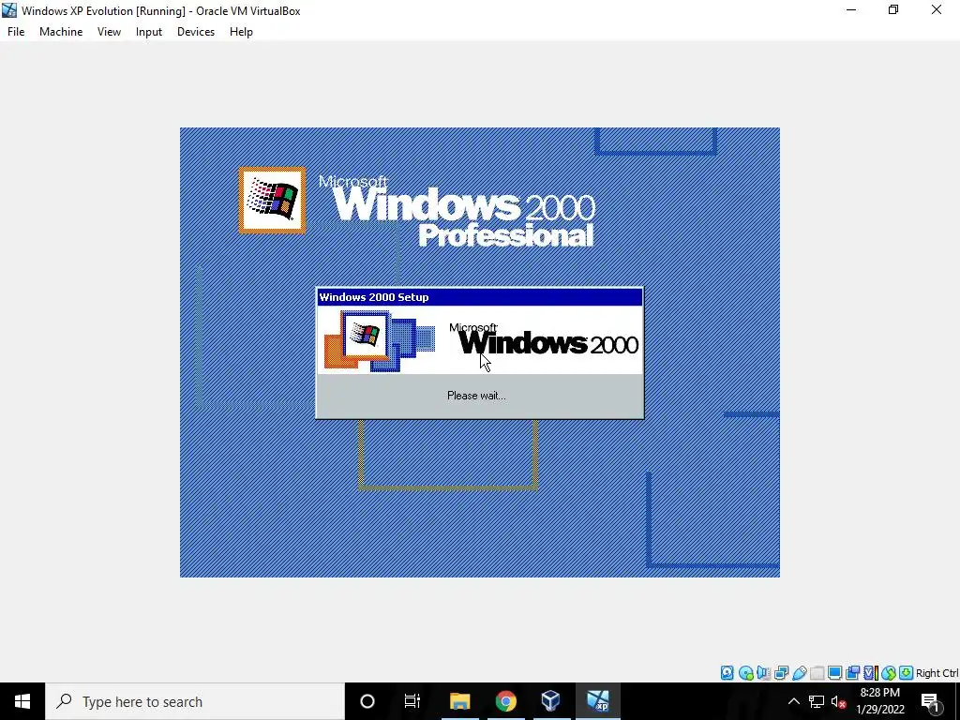
Task: Click the USB devices indicator icon
Action: pyautogui.click(x=799, y=673)
